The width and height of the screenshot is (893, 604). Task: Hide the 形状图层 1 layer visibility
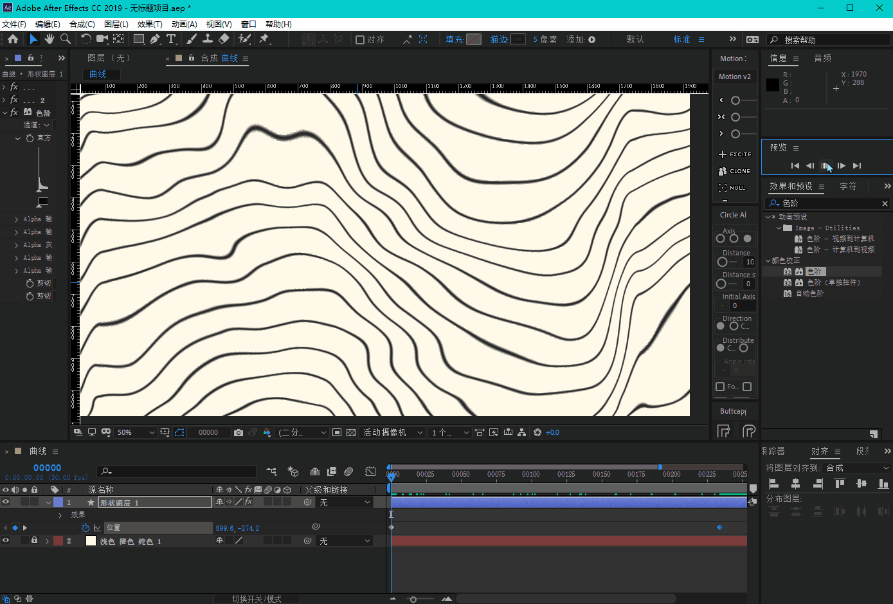[6, 502]
